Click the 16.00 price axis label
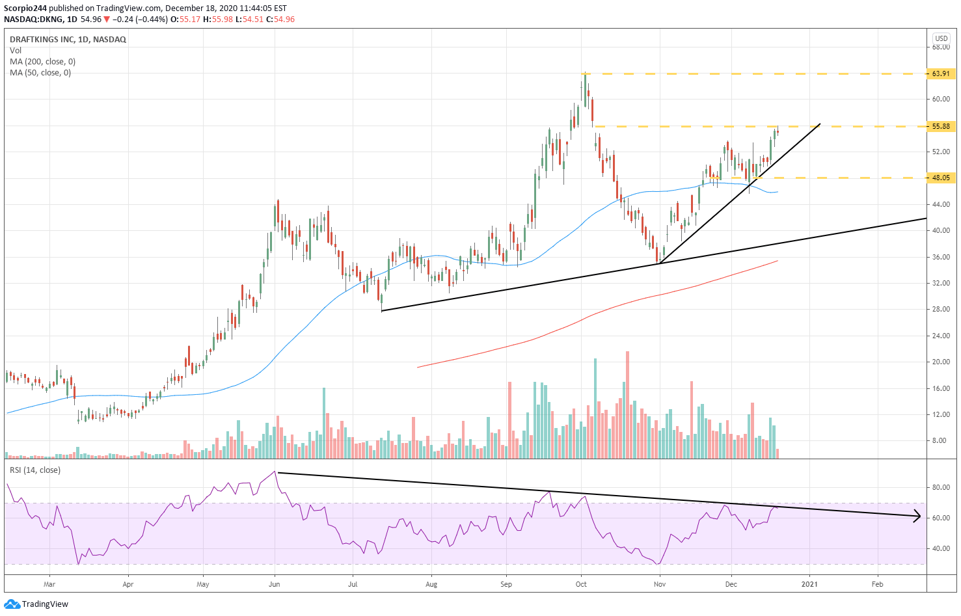 click(x=941, y=389)
